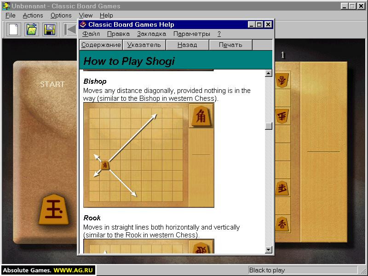Open the View menu
368x276 pixels.
point(86,15)
